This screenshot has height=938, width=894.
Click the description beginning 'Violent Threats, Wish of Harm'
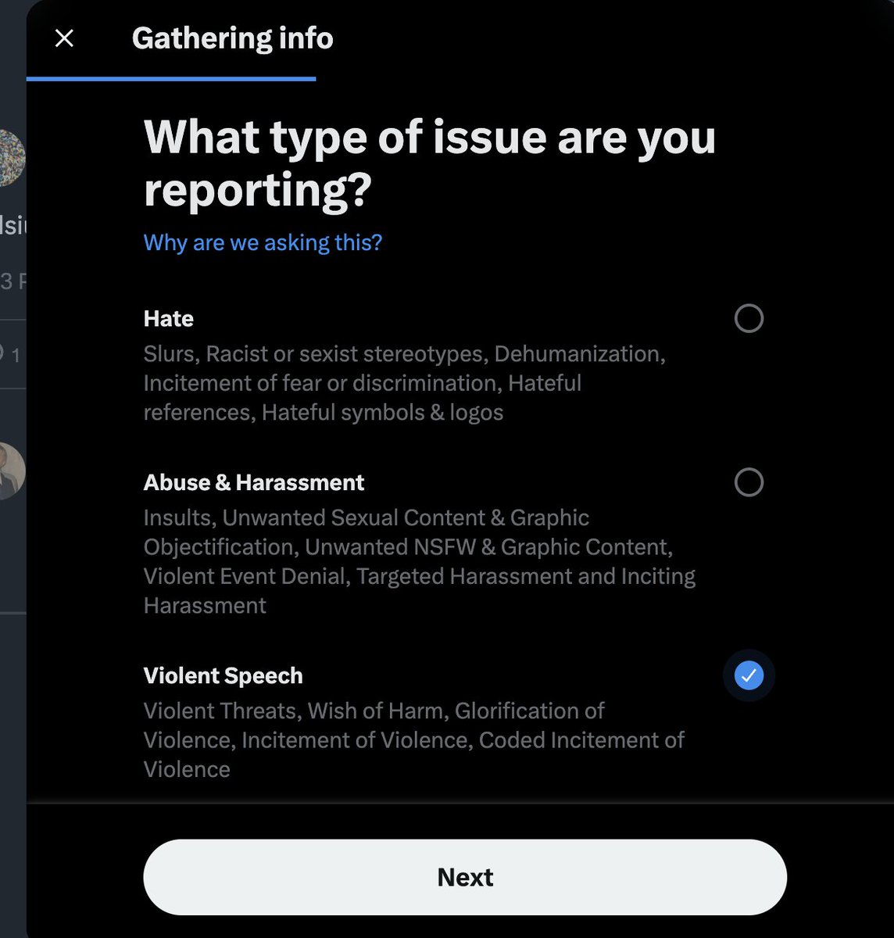coord(414,739)
